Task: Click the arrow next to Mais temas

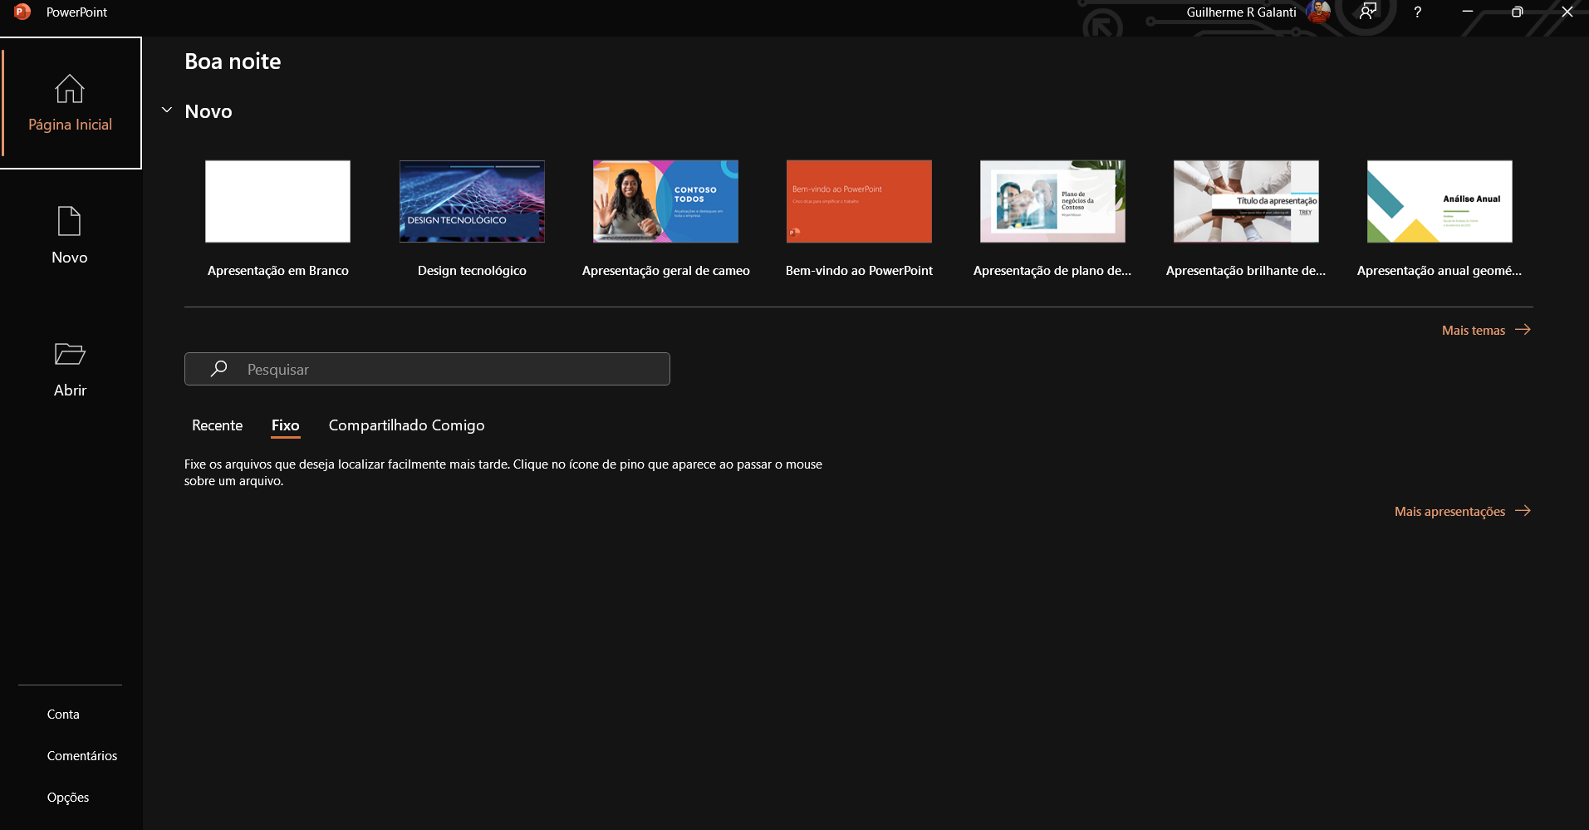Action: (1523, 330)
